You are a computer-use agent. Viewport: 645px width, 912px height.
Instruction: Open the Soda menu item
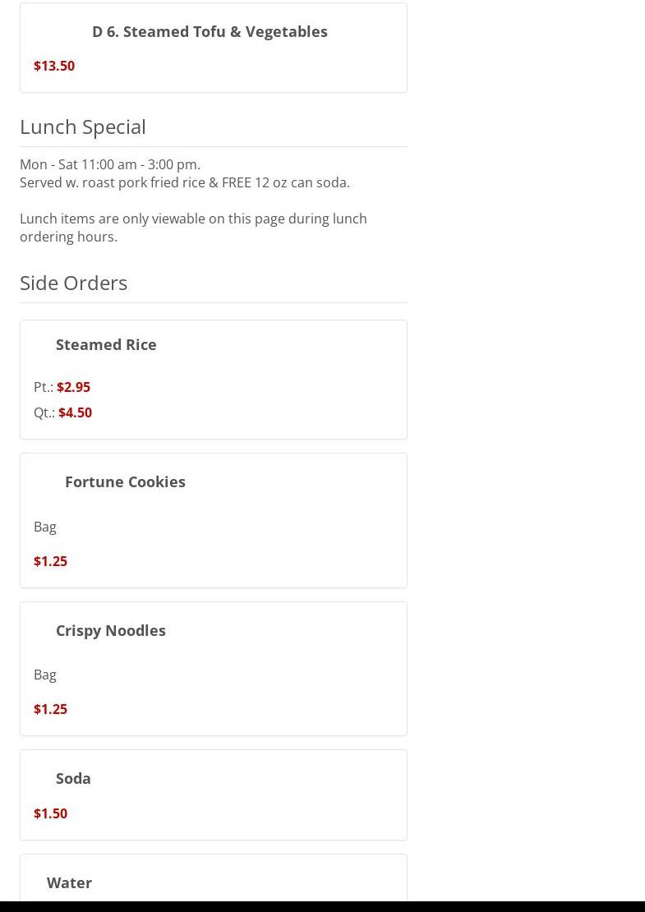(x=73, y=778)
